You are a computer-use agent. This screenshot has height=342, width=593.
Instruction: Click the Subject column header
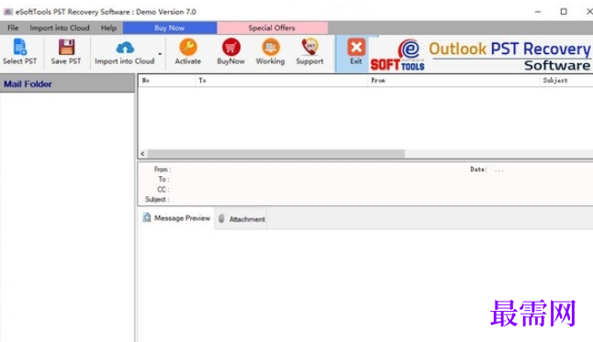pyautogui.click(x=566, y=80)
